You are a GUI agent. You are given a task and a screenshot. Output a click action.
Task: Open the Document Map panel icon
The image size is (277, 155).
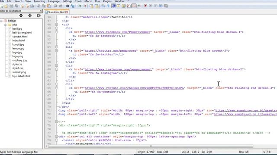click(123, 6)
